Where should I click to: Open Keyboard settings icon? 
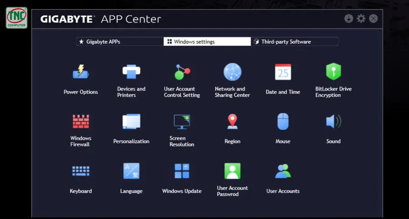80,171
